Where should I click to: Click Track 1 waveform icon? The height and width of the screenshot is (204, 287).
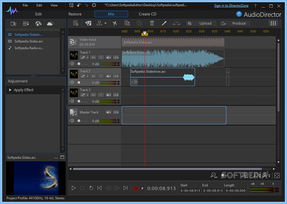pyautogui.click(x=74, y=55)
